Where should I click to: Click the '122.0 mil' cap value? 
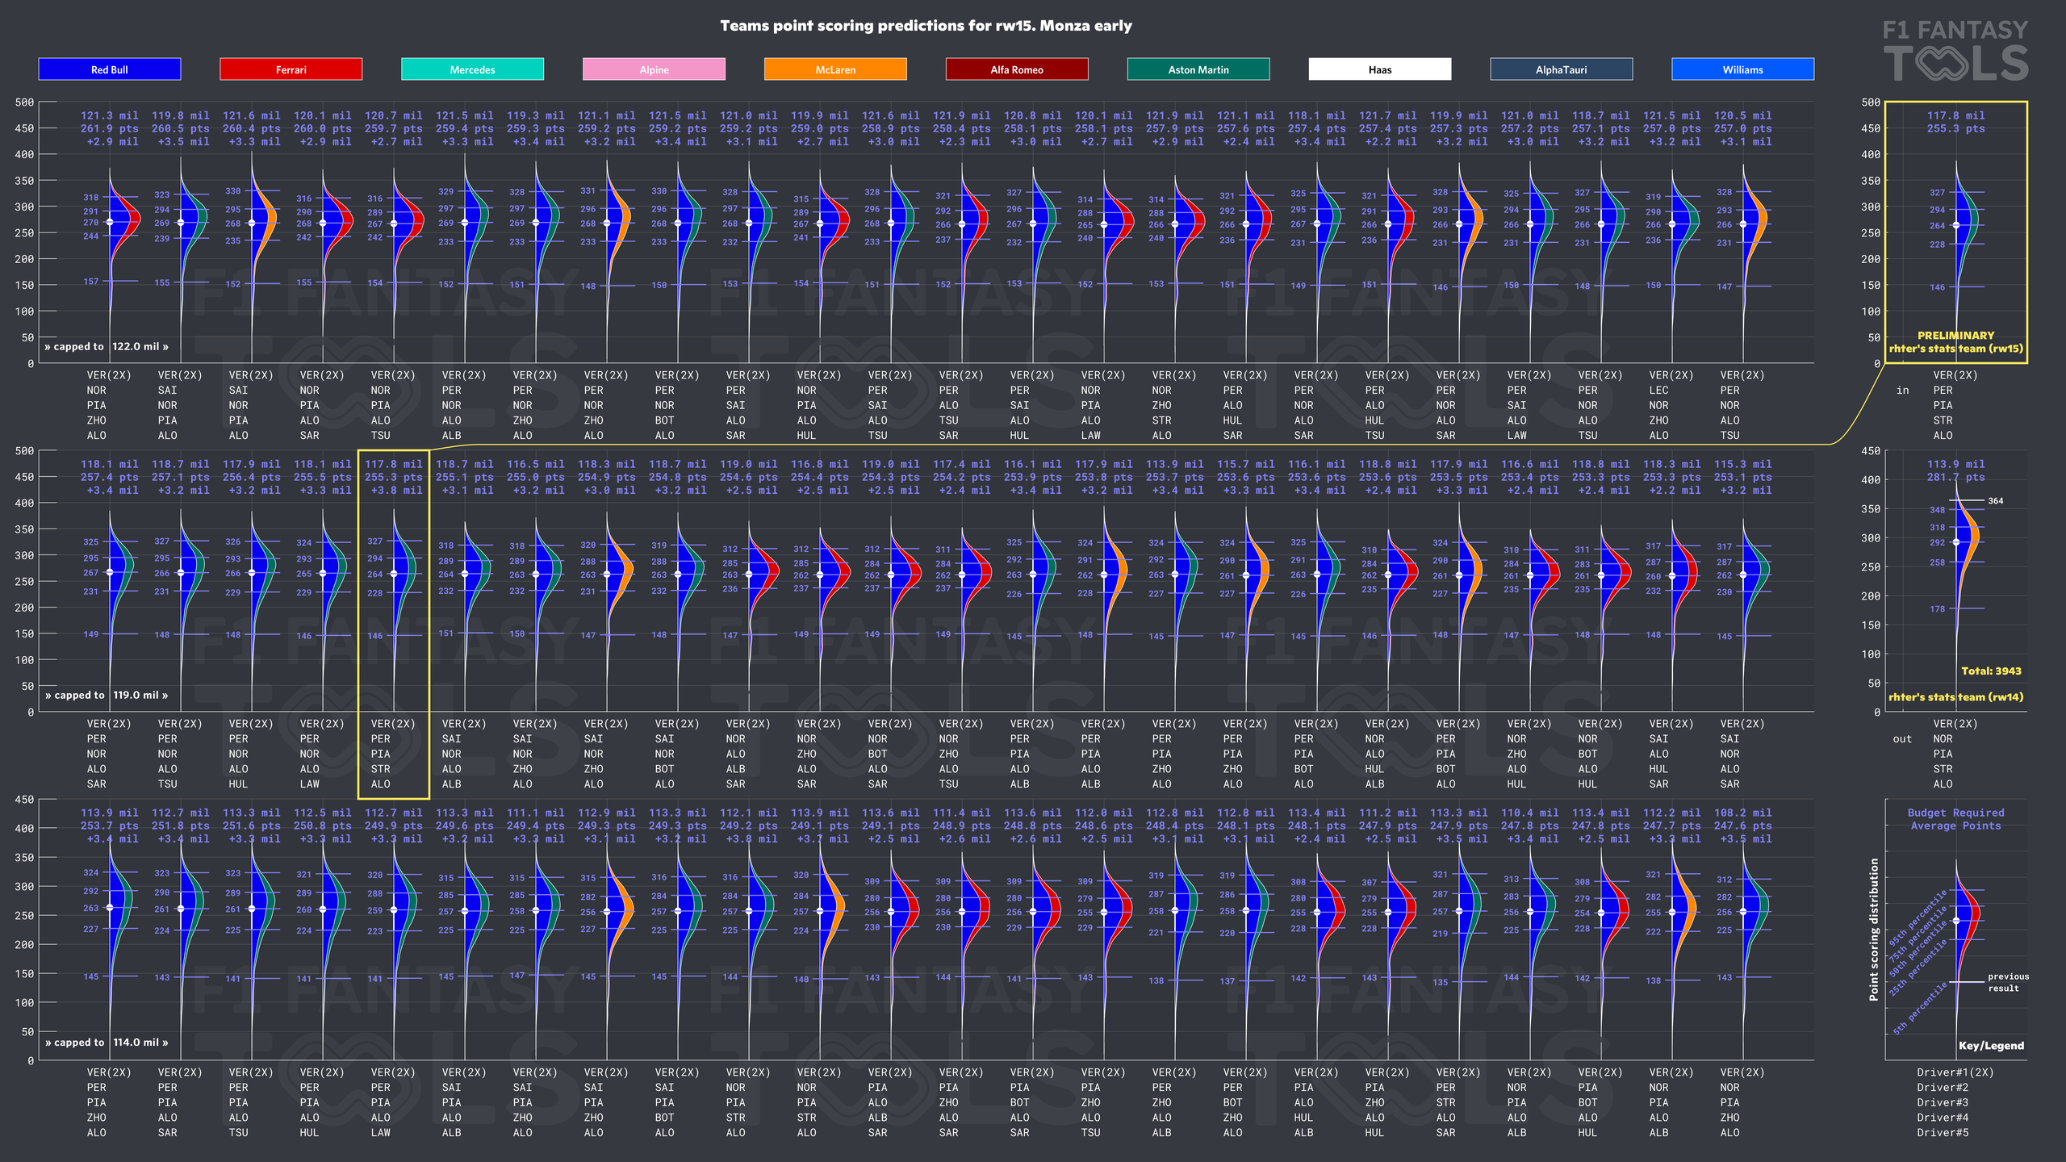pyautogui.click(x=140, y=346)
